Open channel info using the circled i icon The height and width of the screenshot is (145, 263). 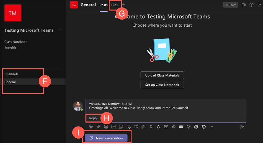point(251,5)
